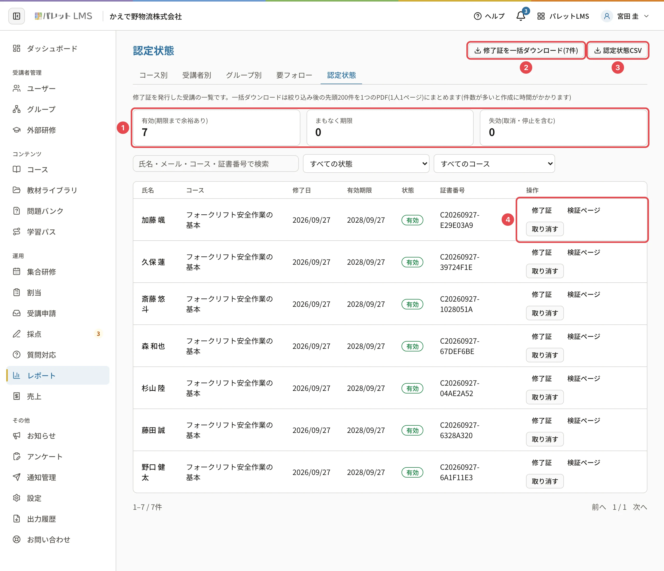Open 外部研修 in the sidebar
Screen dimensions: 664x571
click(x=58, y=130)
